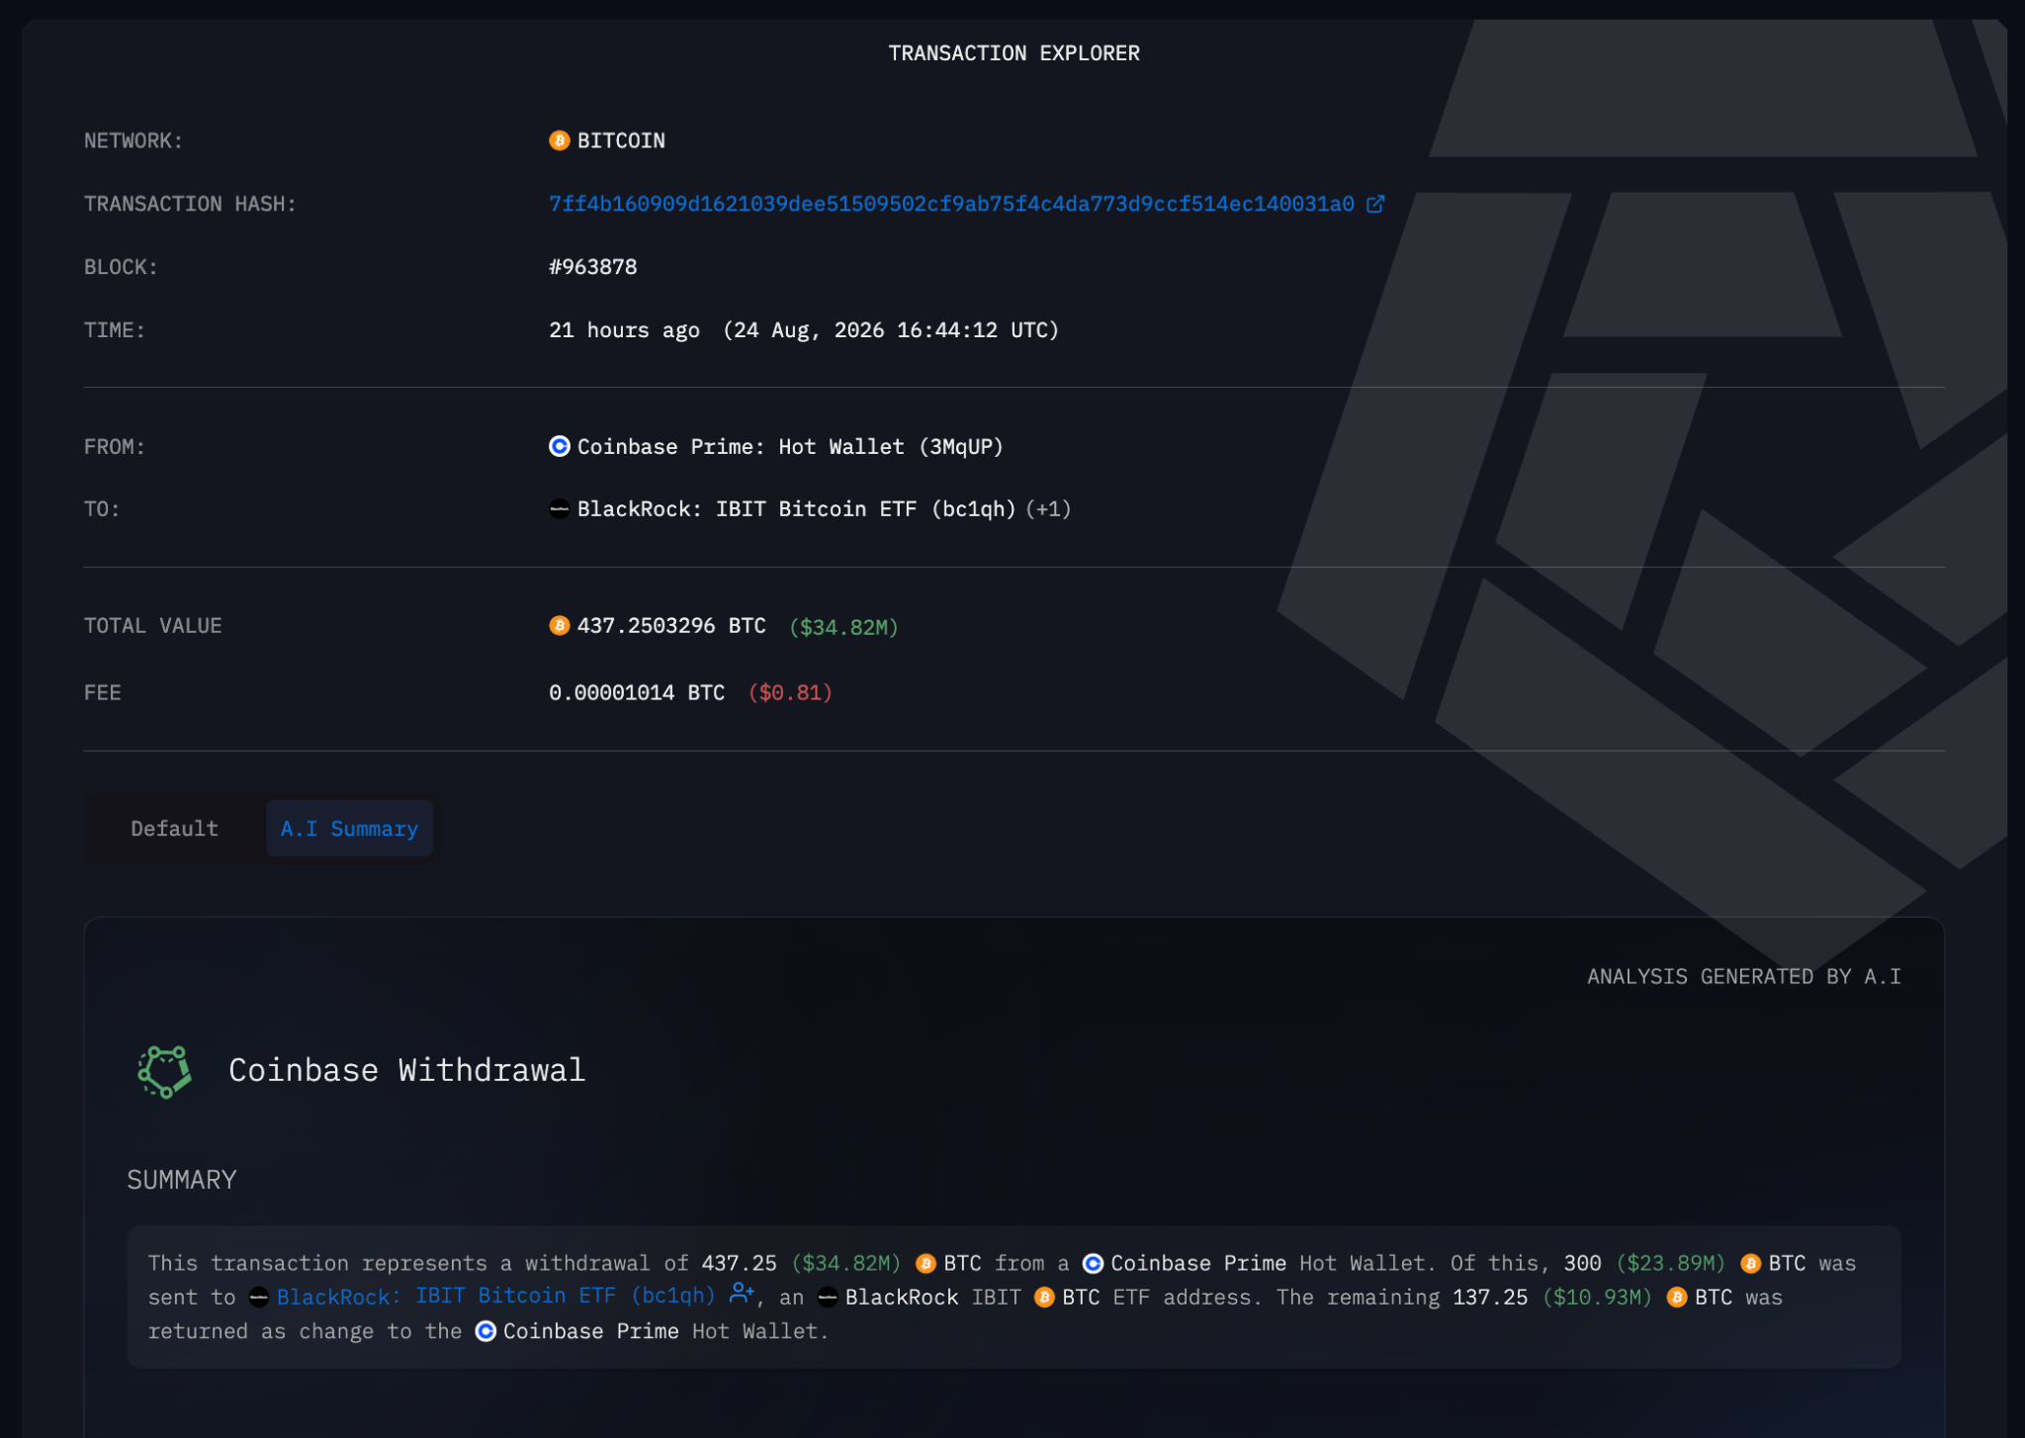Click the 'TIME:' label
Screen dimensions: 2025x1438
coord(115,330)
